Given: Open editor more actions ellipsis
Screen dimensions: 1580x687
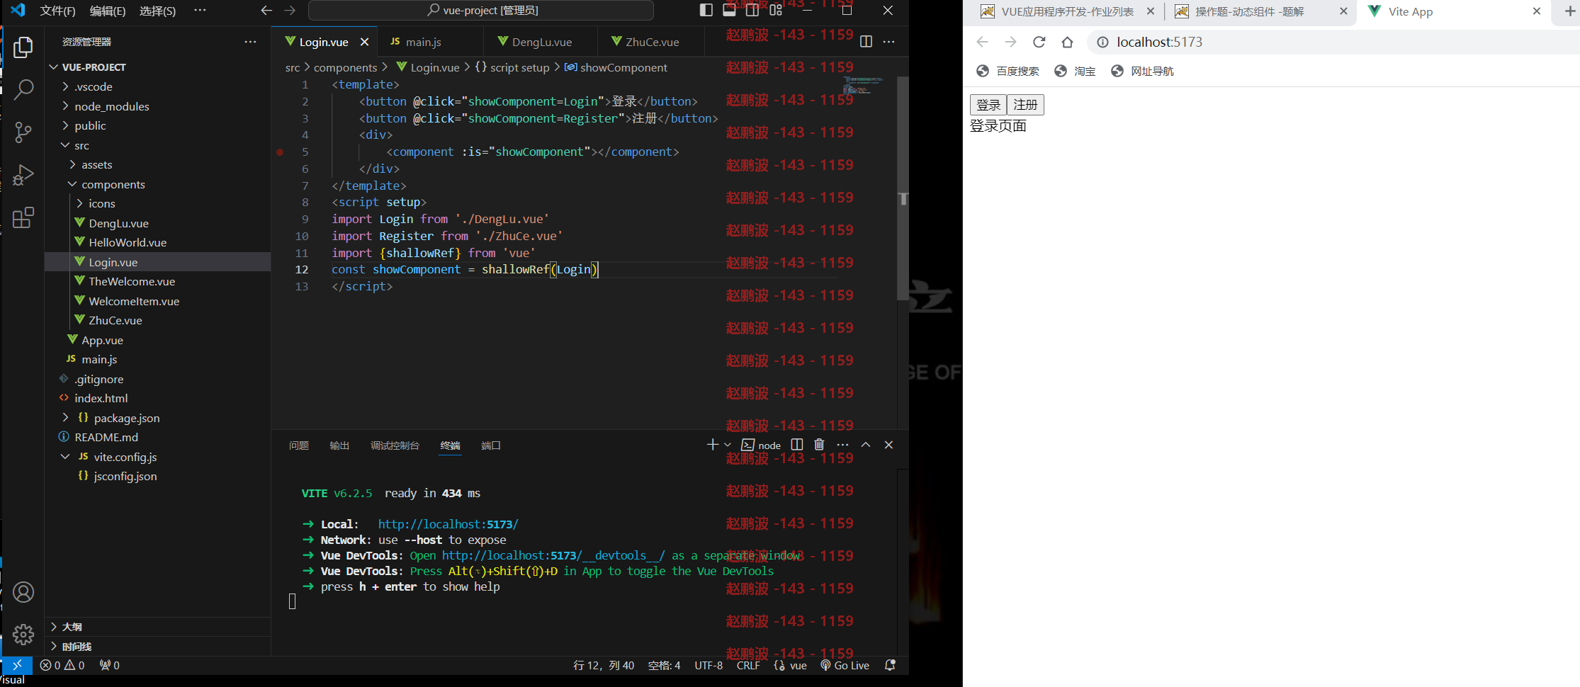Looking at the screenshot, I should pos(888,42).
